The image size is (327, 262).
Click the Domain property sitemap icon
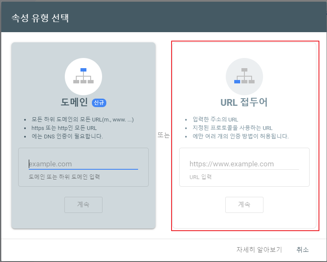(83, 76)
